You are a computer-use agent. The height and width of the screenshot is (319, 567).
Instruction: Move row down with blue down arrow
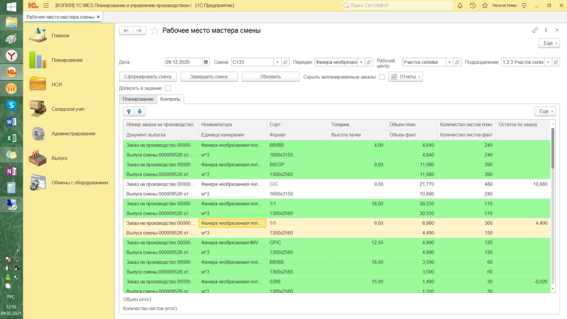140,111
